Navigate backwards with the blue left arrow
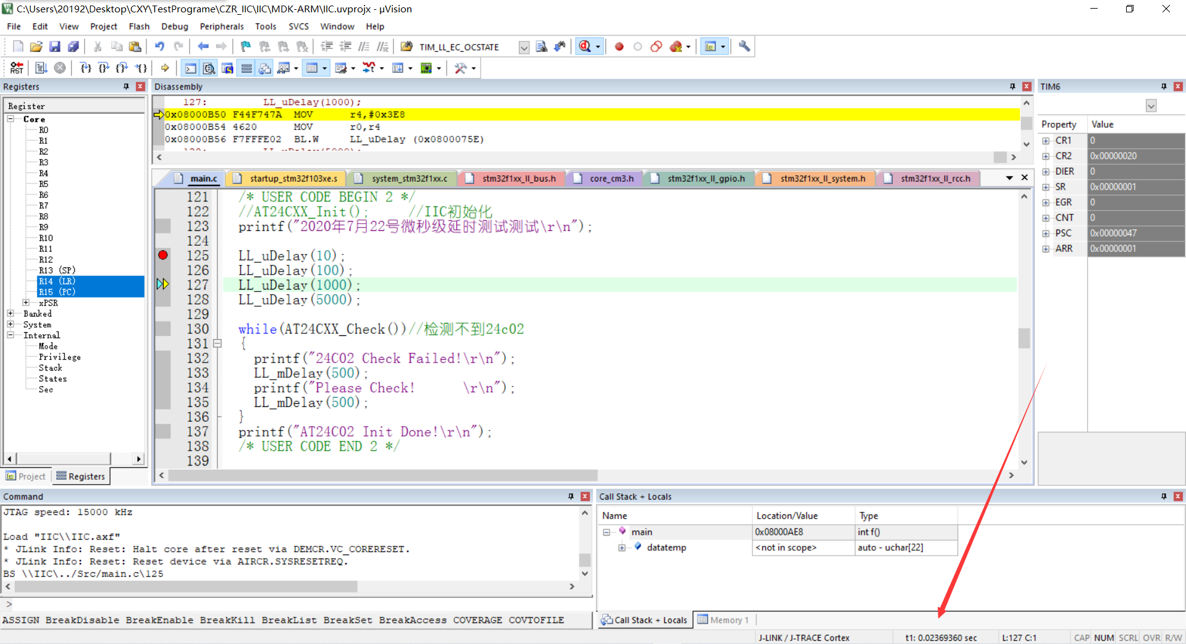 (203, 46)
